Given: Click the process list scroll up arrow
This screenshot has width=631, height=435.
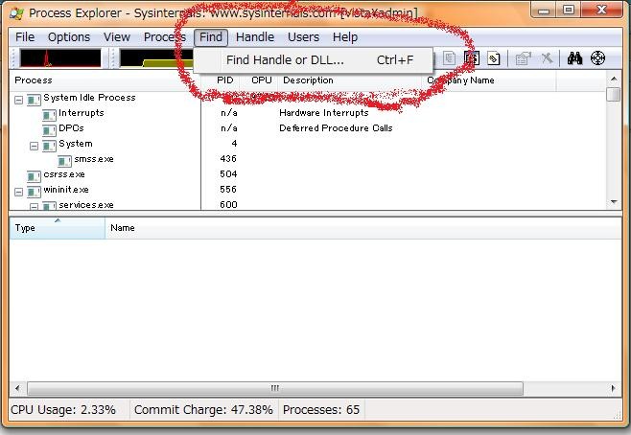Looking at the screenshot, I should [x=614, y=79].
